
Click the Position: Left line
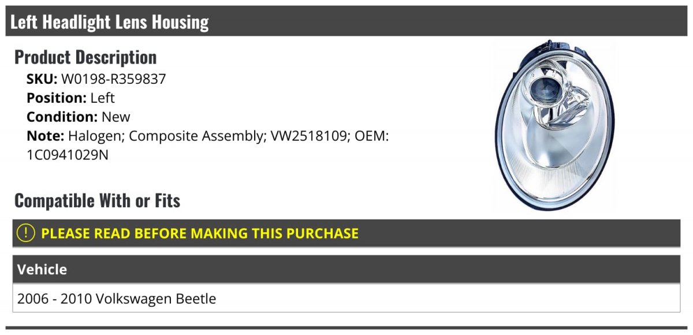click(x=70, y=98)
